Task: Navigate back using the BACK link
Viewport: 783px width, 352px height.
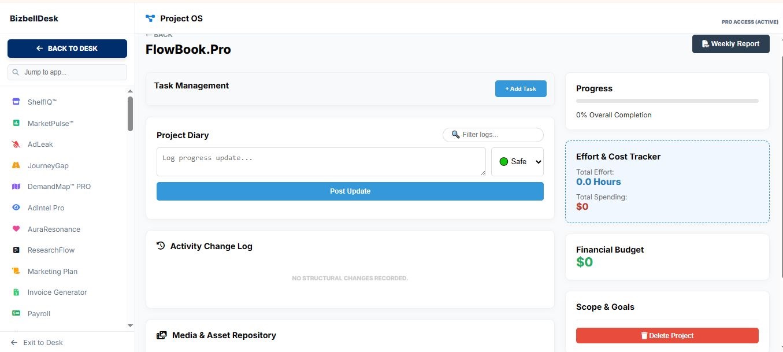Action: pyautogui.click(x=159, y=34)
